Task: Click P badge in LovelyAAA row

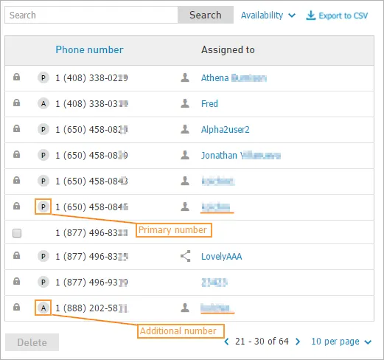Action: click(43, 257)
